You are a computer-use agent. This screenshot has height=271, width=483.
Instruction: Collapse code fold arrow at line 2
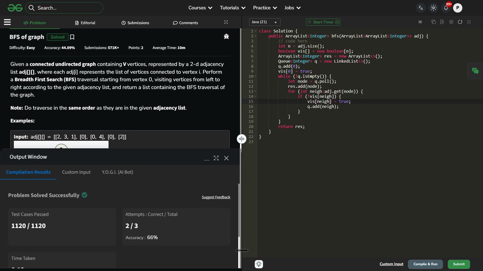coord(255,36)
